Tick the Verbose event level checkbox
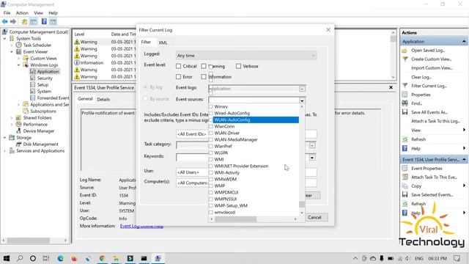The height and width of the screenshot is (264, 469). (238, 66)
